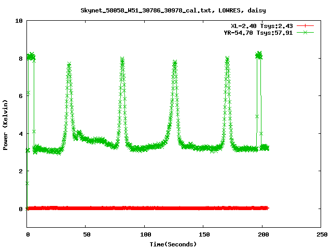Screen dimensions: 332x249
Task: Click the y-axis tick label 10
Action: click(x=19, y=21)
